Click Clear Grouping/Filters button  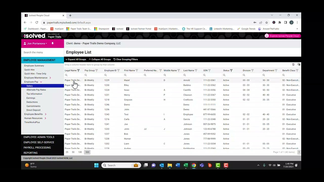[x=126, y=59]
